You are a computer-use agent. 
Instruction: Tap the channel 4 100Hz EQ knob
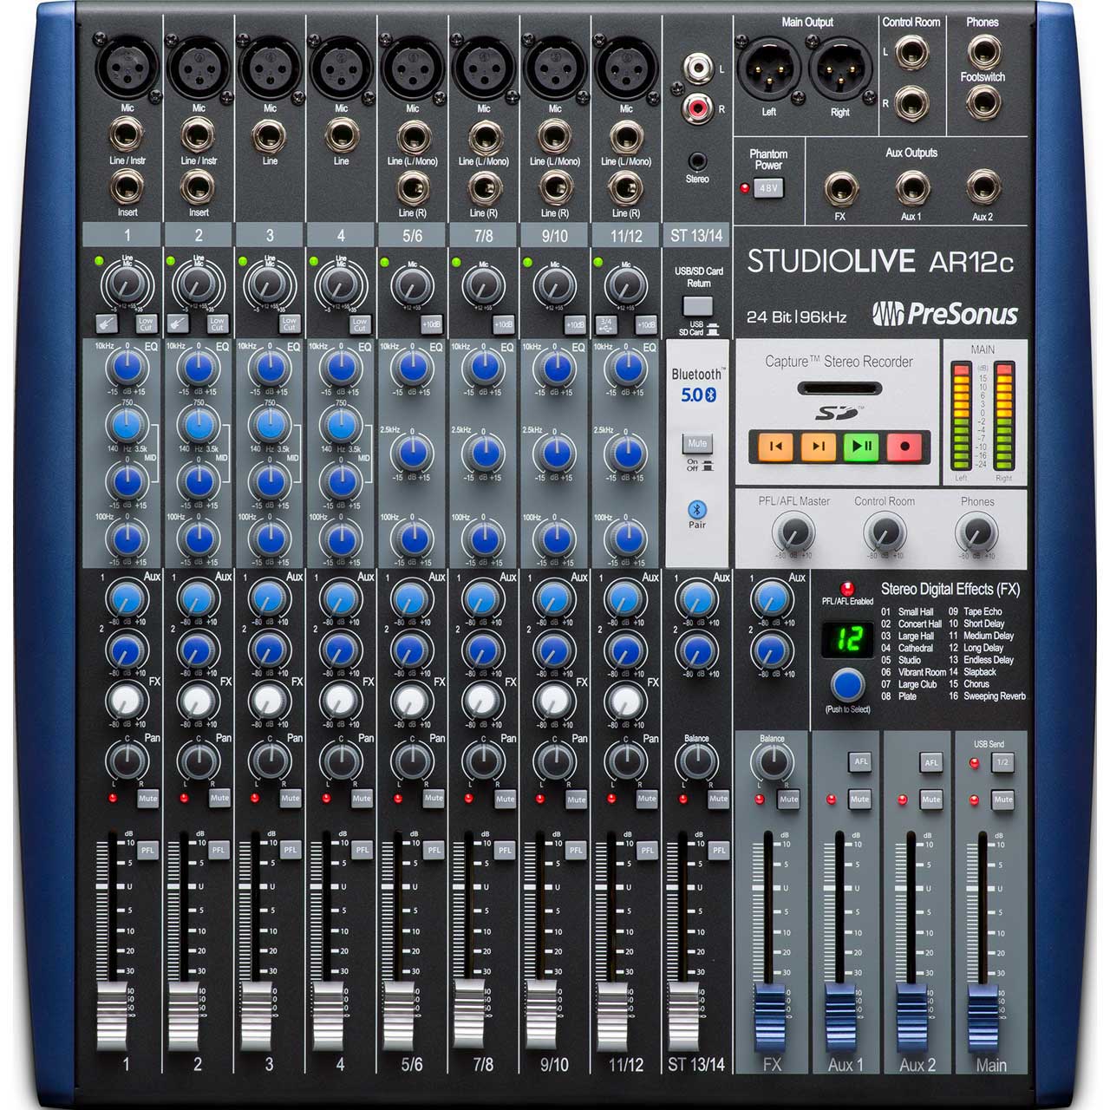[x=341, y=539]
